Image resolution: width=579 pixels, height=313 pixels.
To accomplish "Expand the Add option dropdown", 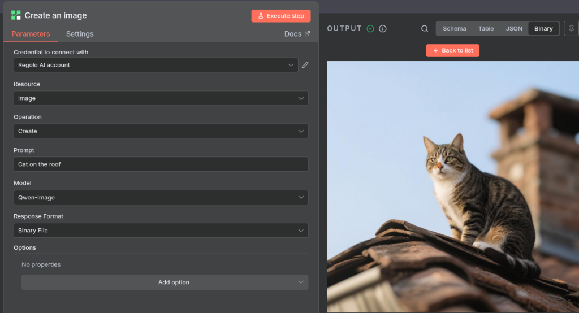I will click(165, 282).
